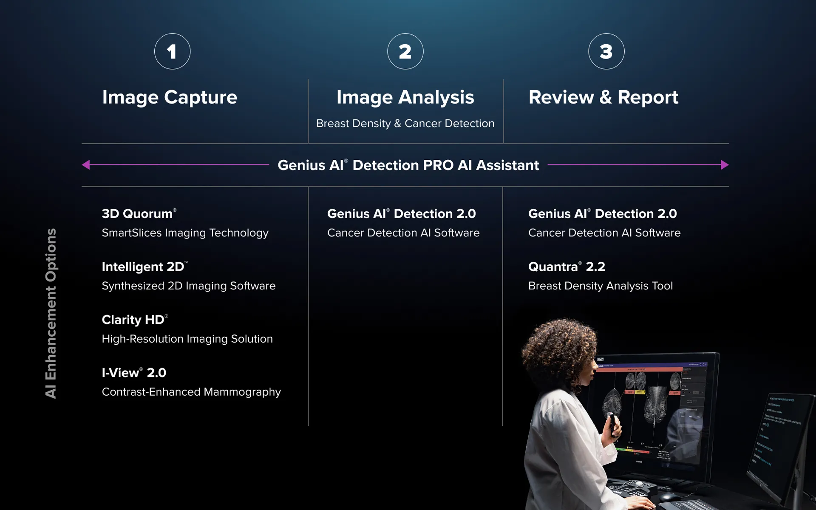Enable Quantra 2.2 breast density analysis

click(x=566, y=267)
